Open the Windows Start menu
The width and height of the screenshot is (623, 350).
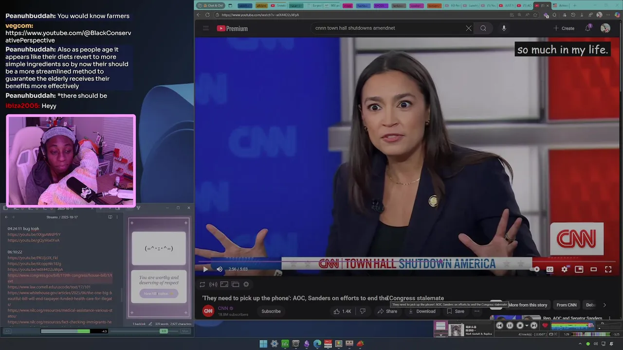pyautogui.click(x=263, y=344)
